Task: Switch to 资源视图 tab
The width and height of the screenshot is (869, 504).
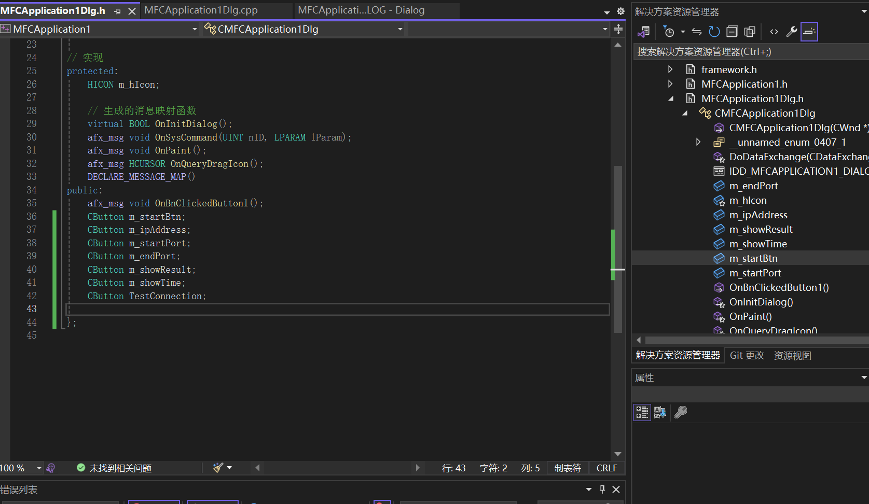Action: (x=793, y=355)
